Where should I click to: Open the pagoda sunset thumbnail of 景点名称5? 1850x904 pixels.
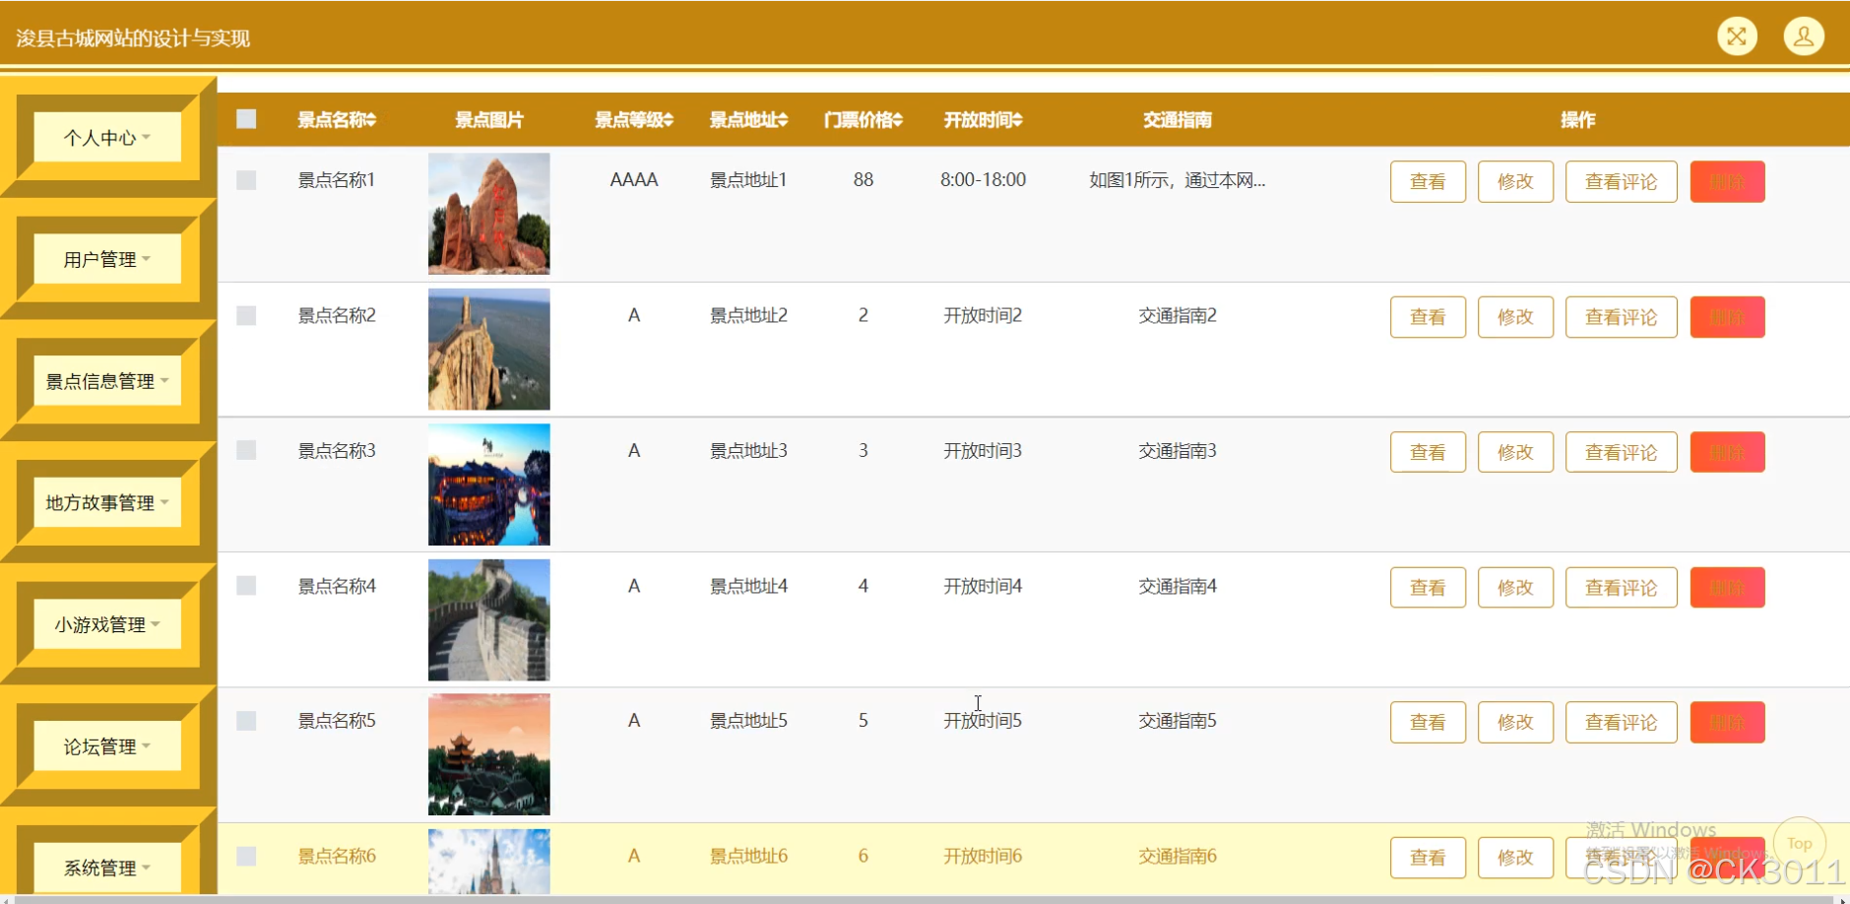(488, 754)
